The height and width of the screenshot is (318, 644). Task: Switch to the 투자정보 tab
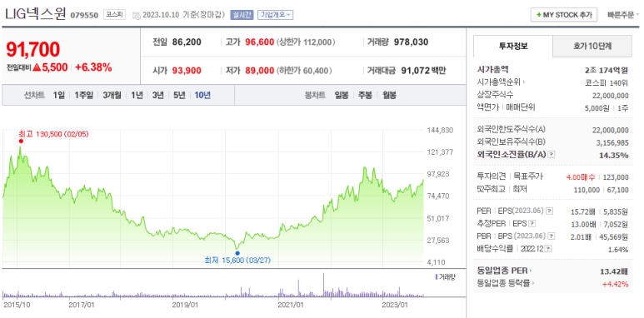[513, 46]
